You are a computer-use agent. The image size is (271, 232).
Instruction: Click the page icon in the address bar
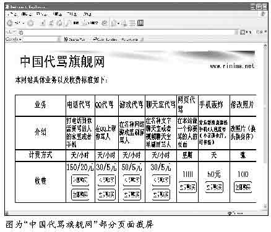click(x=21, y=32)
